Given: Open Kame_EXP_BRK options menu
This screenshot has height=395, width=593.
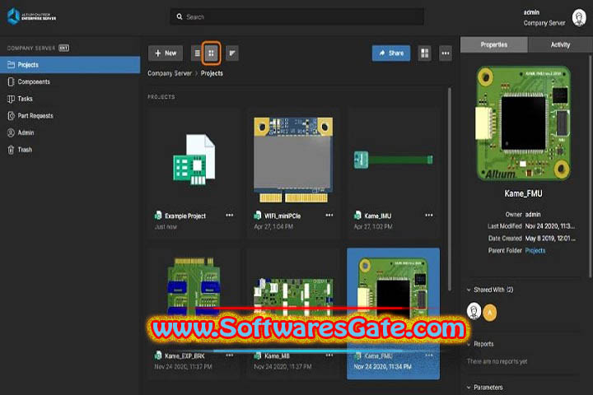Looking at the screenshot, I should pos(229,355).
